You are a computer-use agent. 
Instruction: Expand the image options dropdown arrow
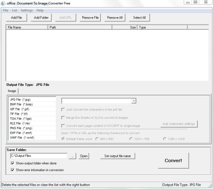tap(133, 101)
